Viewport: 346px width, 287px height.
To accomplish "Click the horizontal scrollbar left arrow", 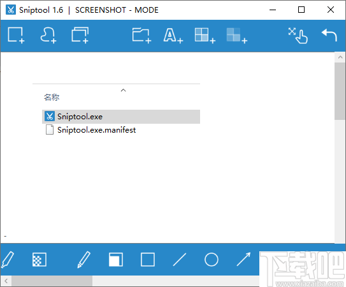I will coord(6,281).
